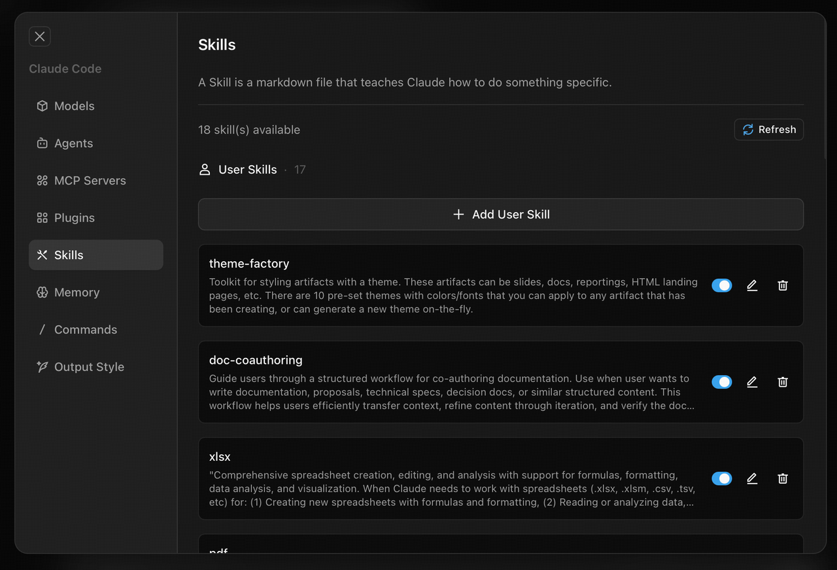The height and width of the screenshot is (570, 837).
Task: Click the Output Style icon
Action: 42,366
